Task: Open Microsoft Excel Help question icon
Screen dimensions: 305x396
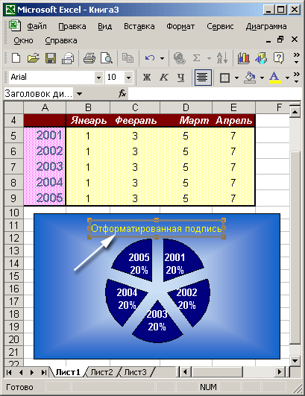Action: [x=278, y=58]
